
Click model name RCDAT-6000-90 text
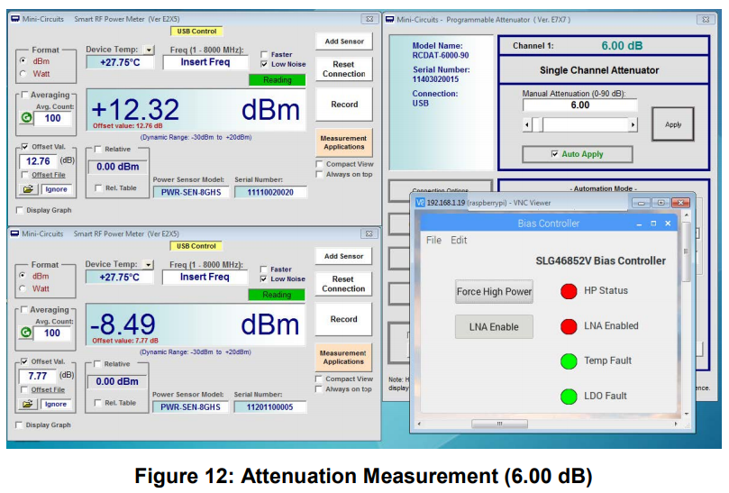441,55
